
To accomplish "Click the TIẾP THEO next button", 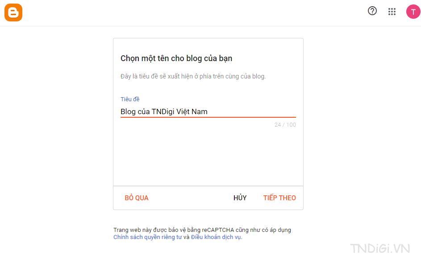I will (279, 198).
